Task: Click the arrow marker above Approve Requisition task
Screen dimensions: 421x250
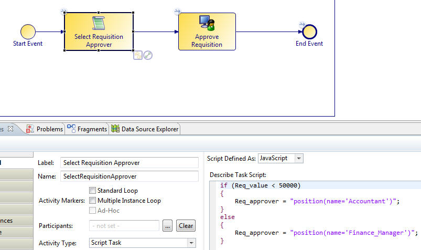Action: [177, 12]
